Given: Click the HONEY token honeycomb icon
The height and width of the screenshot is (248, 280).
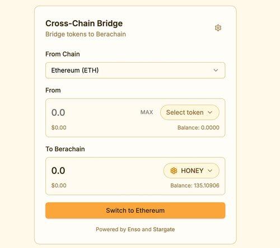Looking at the screenshot, I should point(174,171).
